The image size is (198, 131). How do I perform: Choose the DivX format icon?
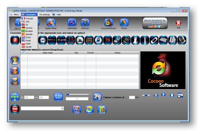point(52,40)
